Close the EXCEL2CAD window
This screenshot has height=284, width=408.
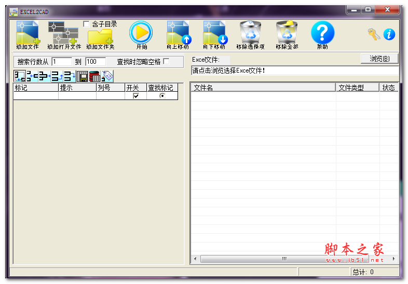click(387, 10)
